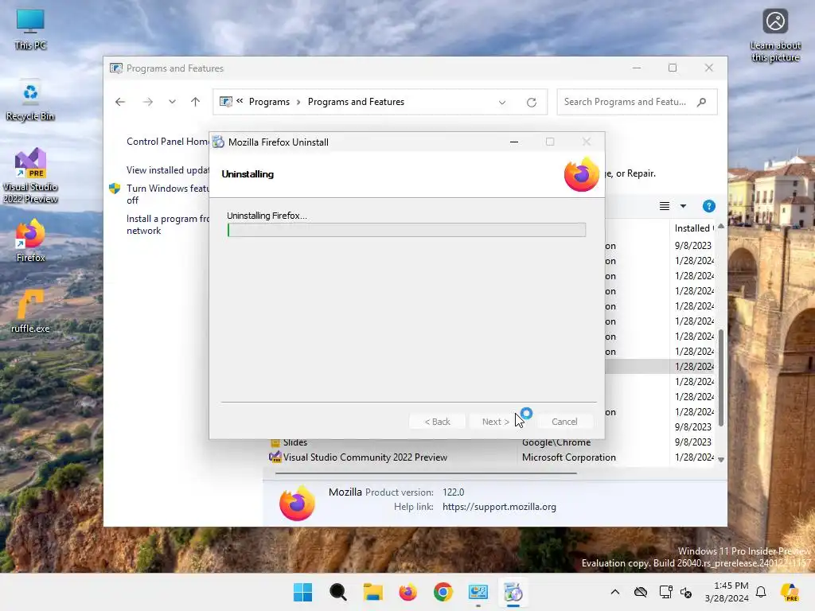815x611 pixels.
Task: Show hidden system tray icons
Action: (x=615, y=592)
